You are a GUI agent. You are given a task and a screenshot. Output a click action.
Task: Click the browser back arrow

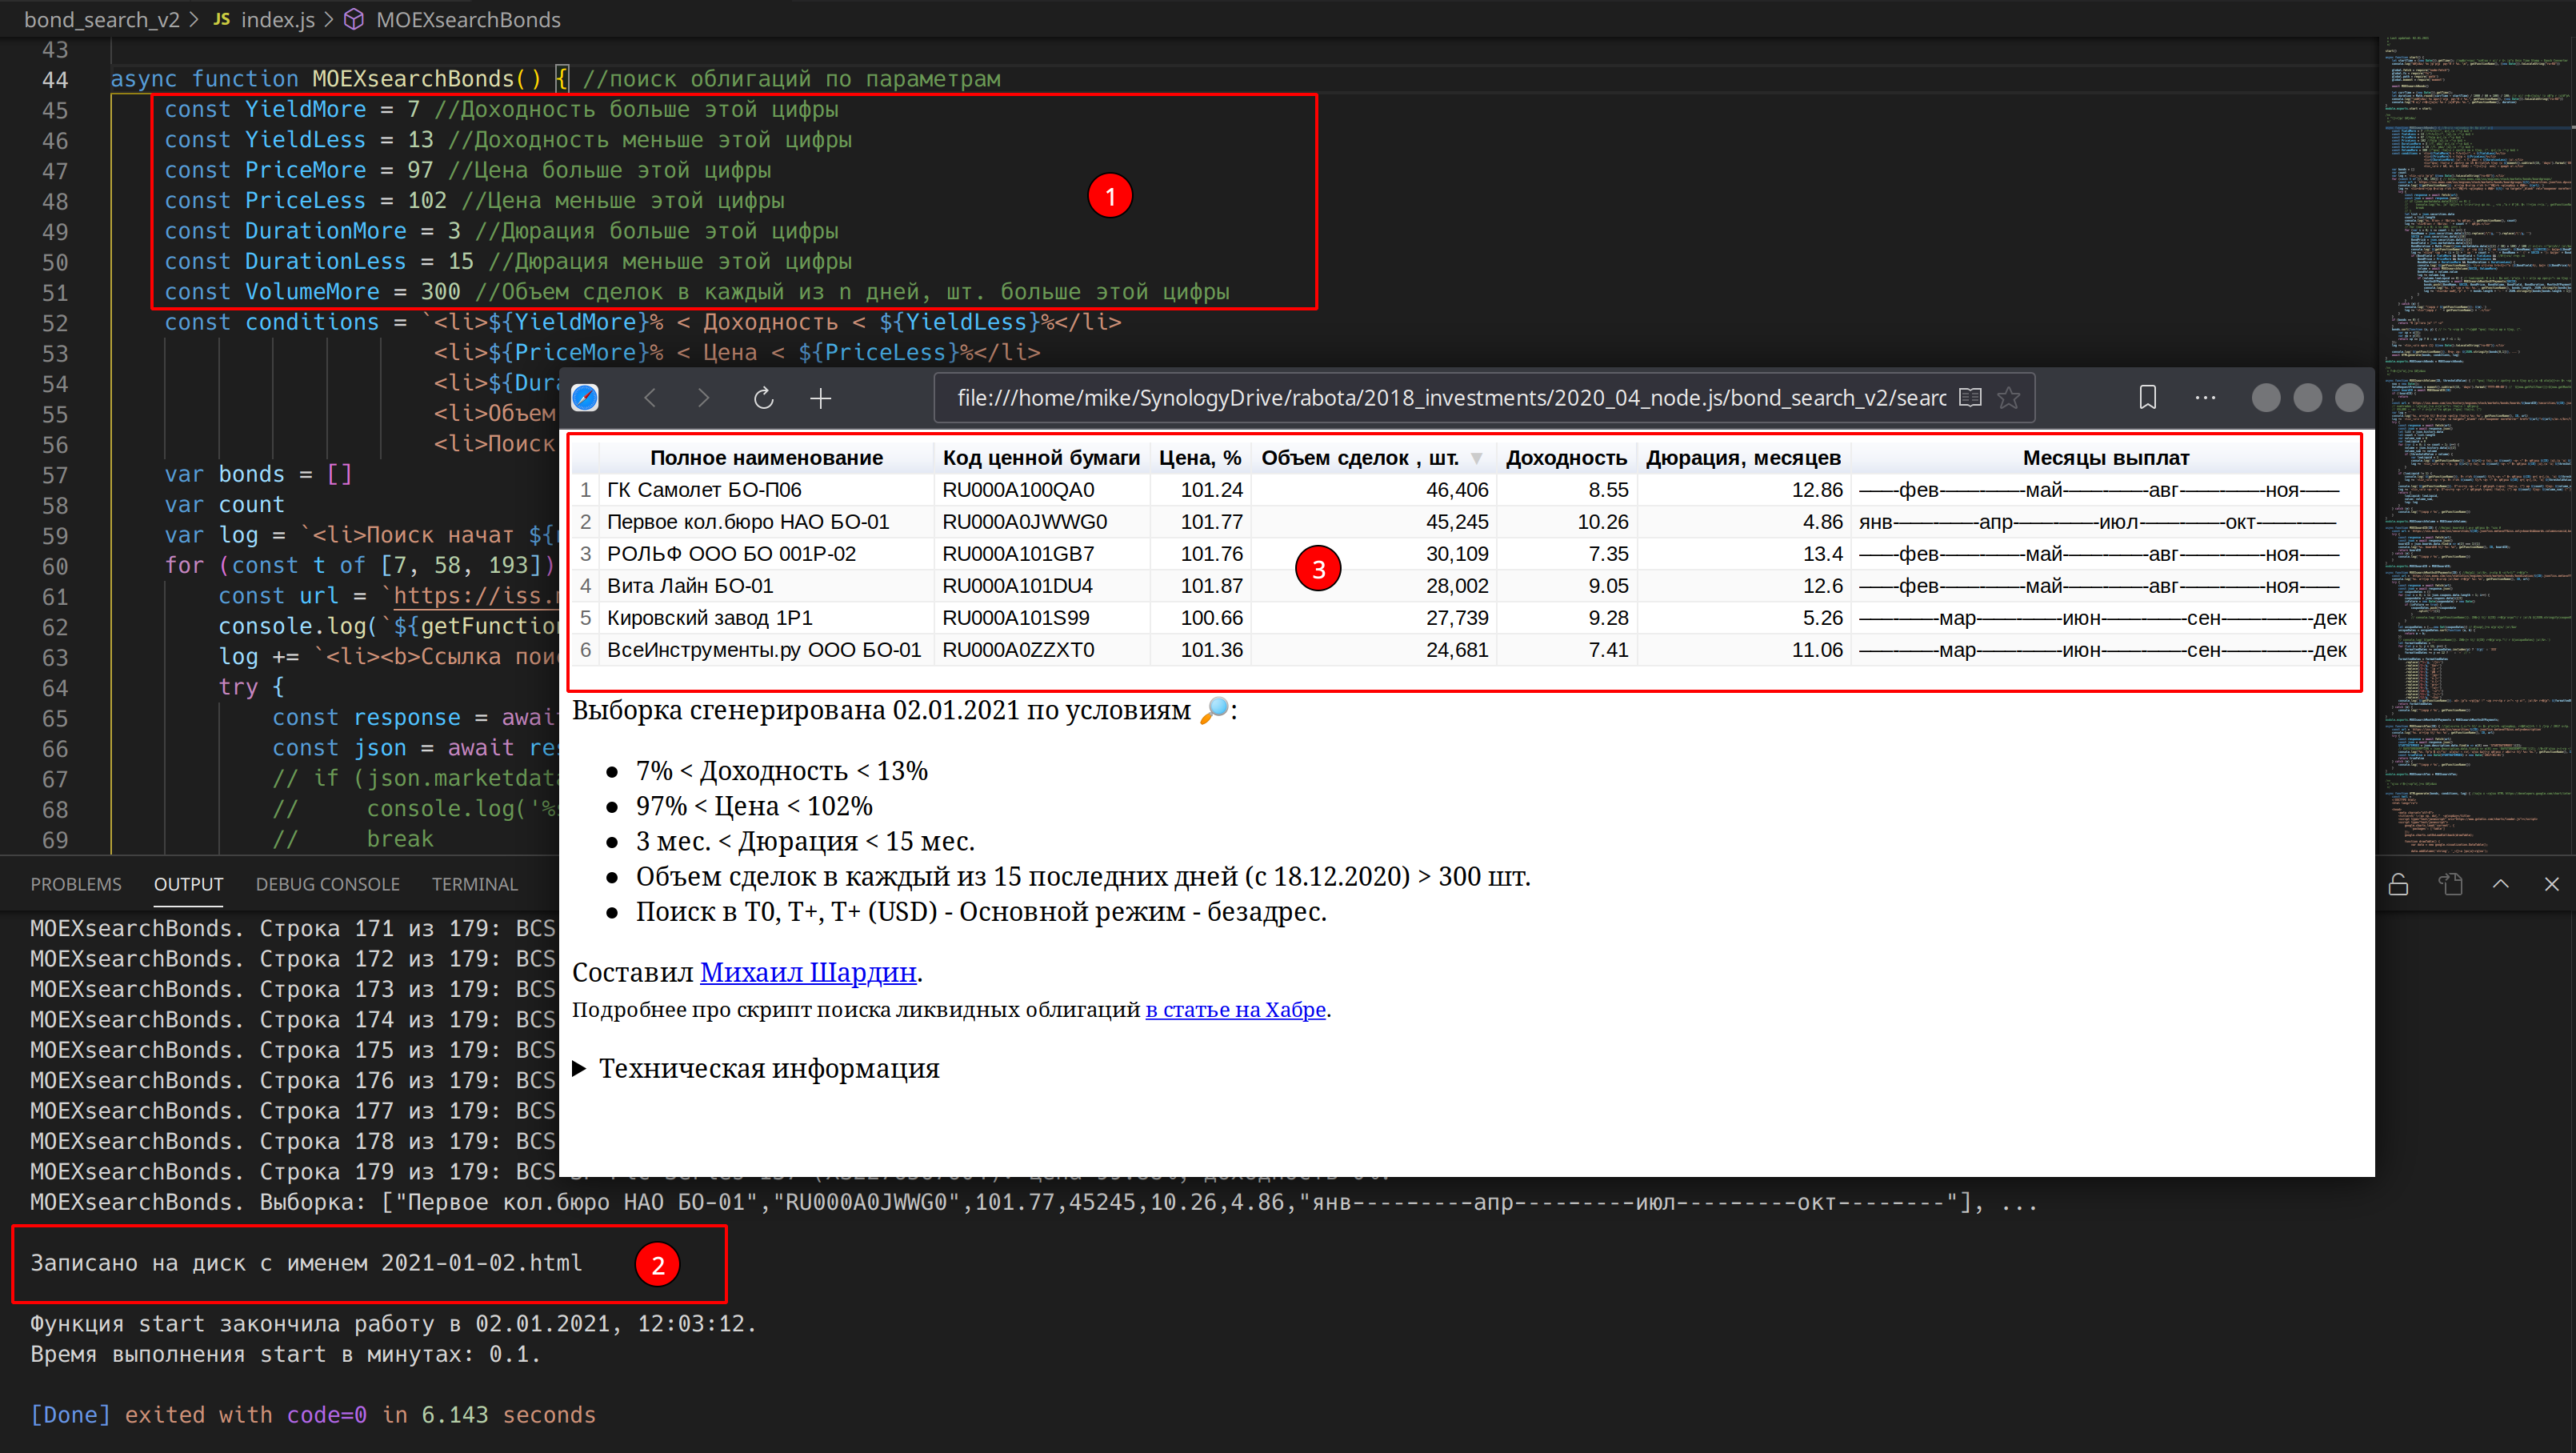(650, 398)
